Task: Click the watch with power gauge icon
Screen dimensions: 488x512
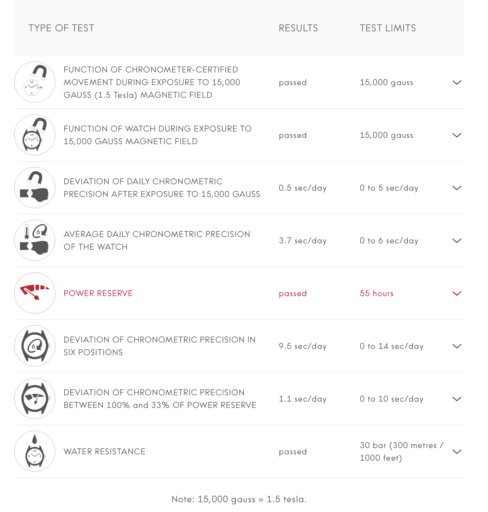Action: 35,399
